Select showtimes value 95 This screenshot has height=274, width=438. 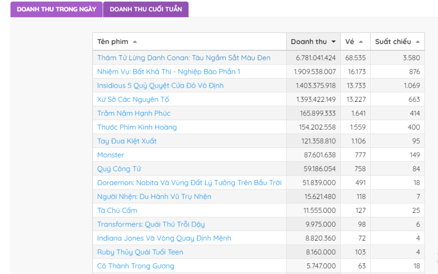tap(416, 141)
